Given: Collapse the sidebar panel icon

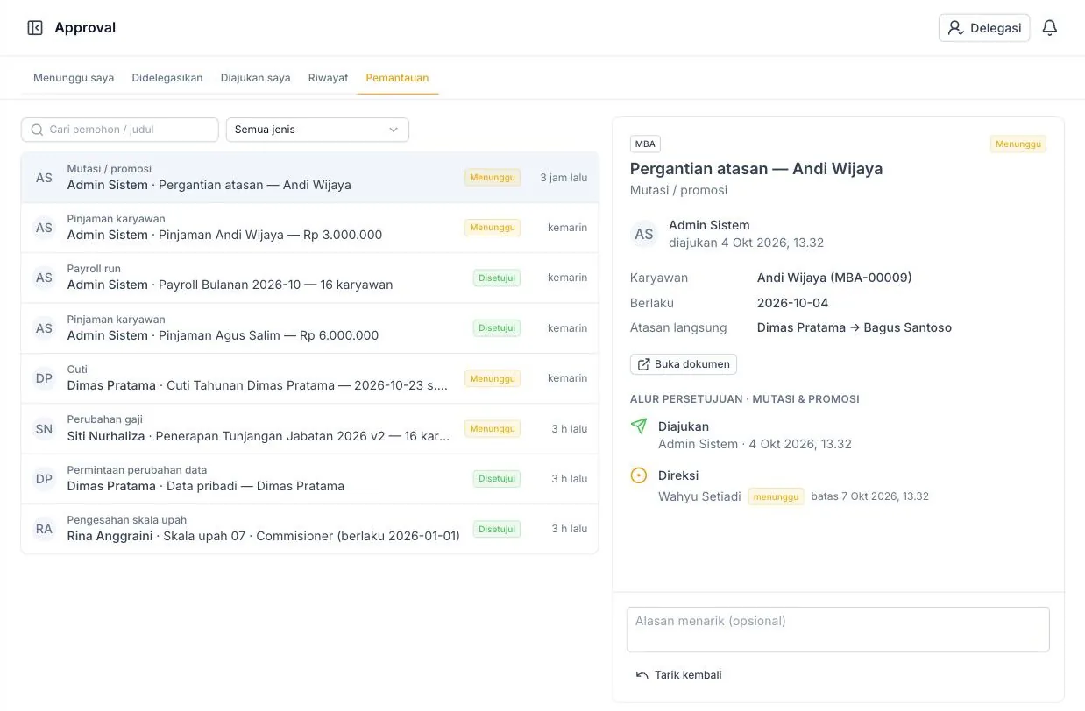Looking at the screenshot, I should point(35,28).
